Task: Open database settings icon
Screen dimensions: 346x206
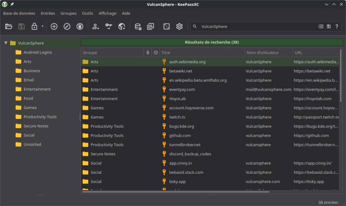Action: point(138,26)
